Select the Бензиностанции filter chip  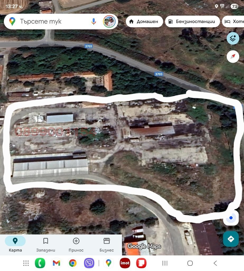192,21
